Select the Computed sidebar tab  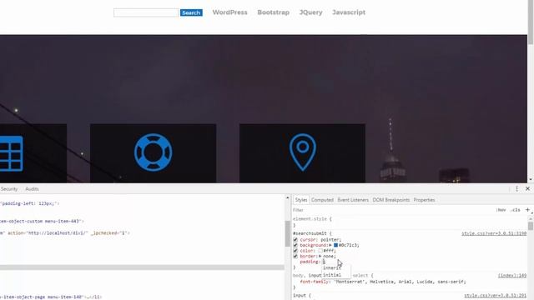[322, 200]
